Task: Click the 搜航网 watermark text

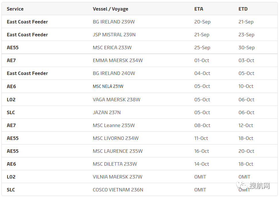Action: 259,186
